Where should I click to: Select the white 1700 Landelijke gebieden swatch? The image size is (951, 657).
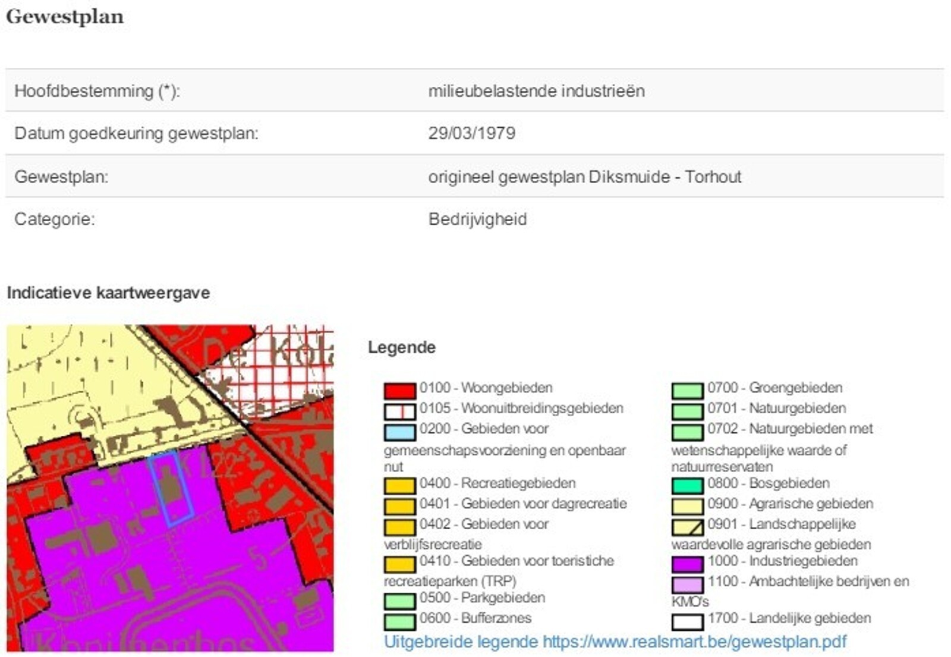click(687, 621)
